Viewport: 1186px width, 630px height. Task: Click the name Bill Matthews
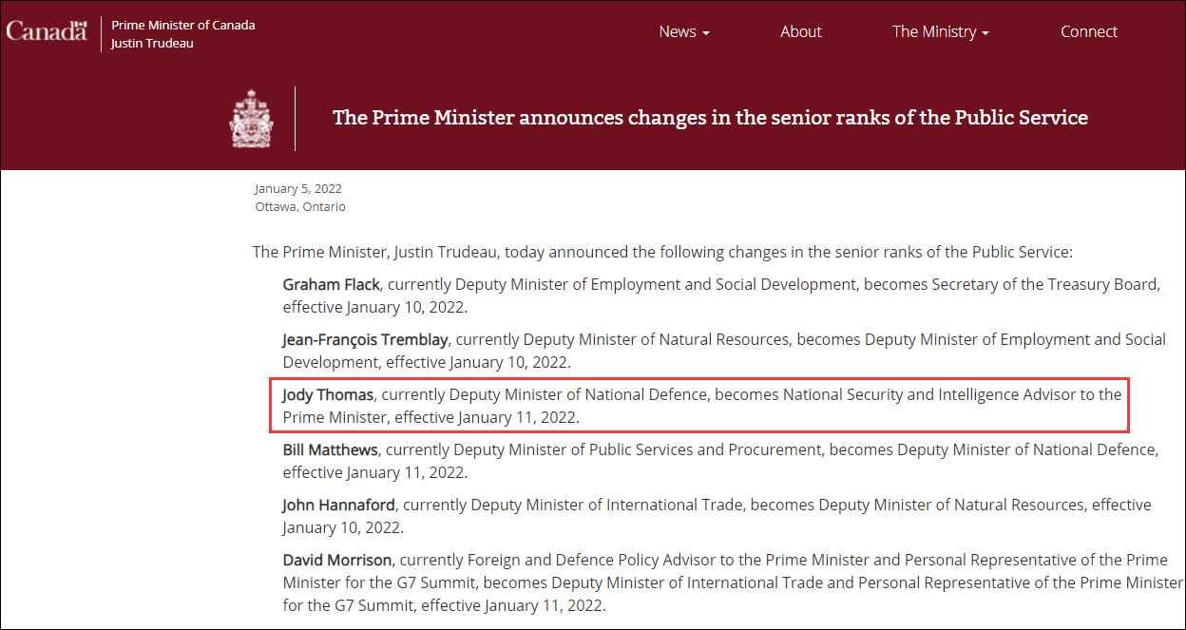[x=330, y=449]
